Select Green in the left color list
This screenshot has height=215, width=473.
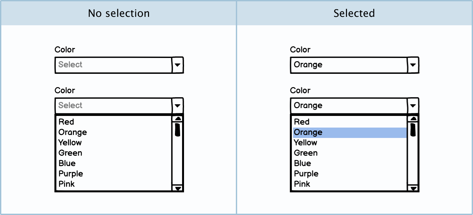click(x=70, y=153)
